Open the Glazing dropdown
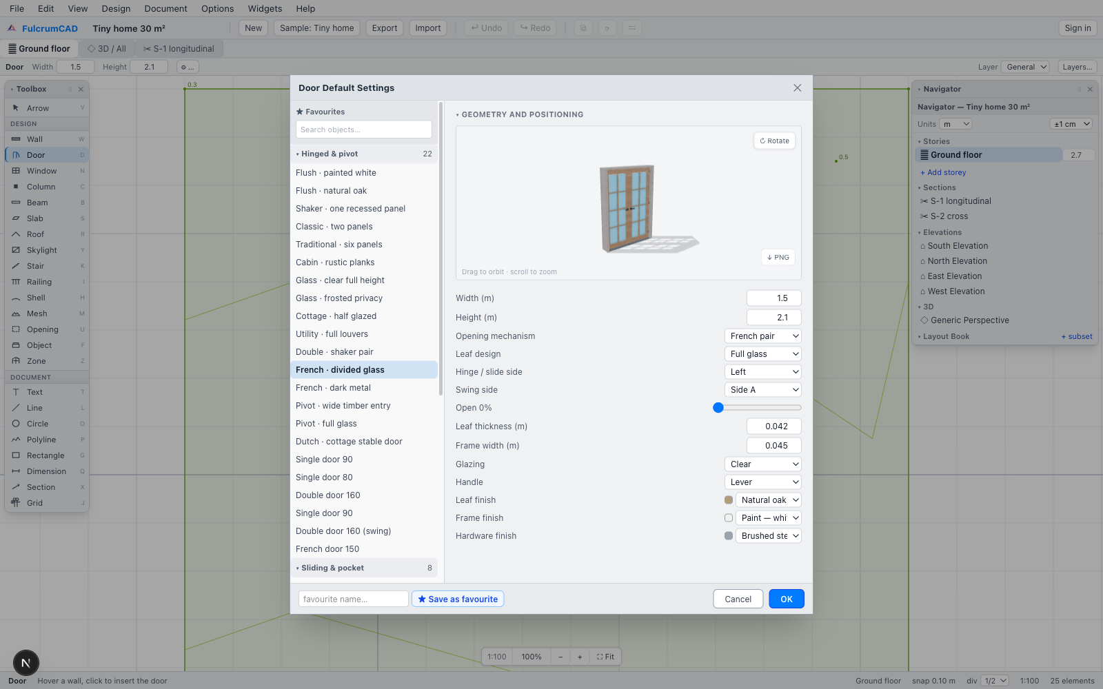Screen dimensions: 1103x689 pos(763,464)
